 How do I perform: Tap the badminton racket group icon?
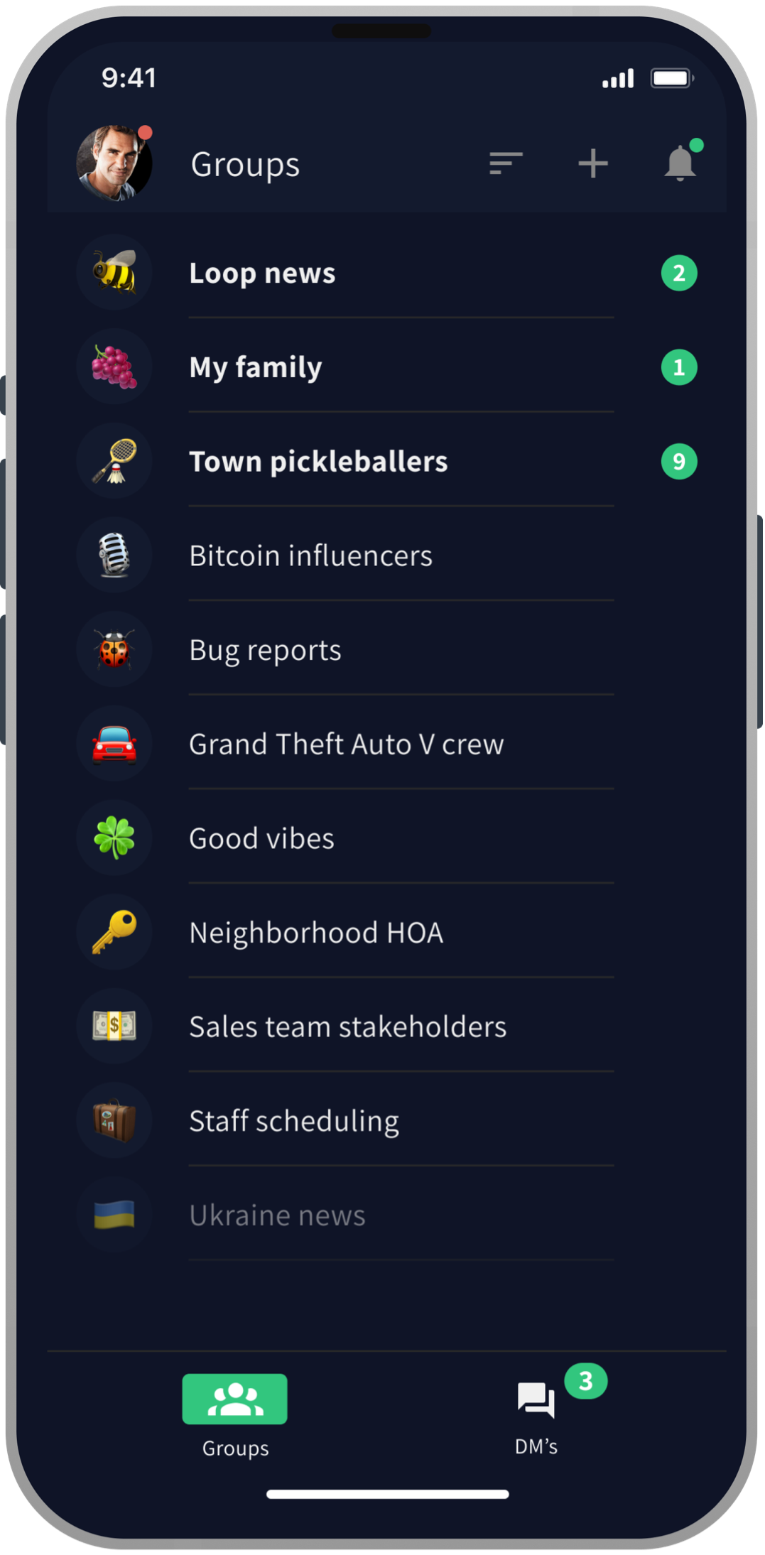point(114,461)
